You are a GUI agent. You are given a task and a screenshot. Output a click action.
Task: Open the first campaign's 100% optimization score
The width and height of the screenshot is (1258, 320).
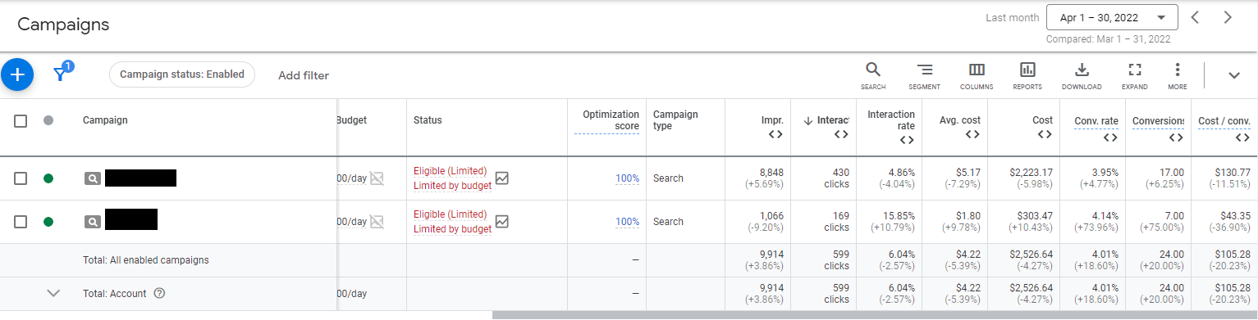pyautogui.click(x=627, y=178)
